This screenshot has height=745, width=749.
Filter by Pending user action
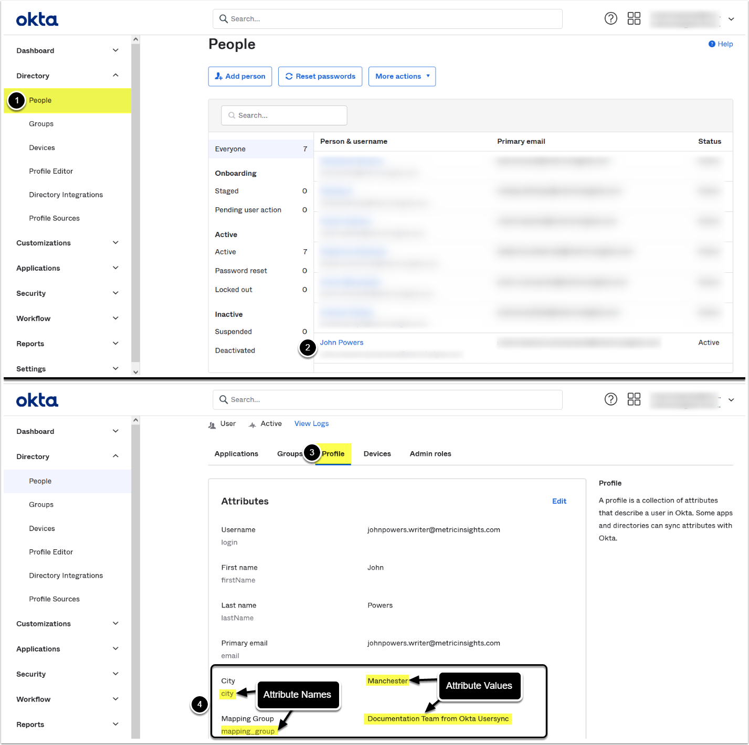coord(261,210)
